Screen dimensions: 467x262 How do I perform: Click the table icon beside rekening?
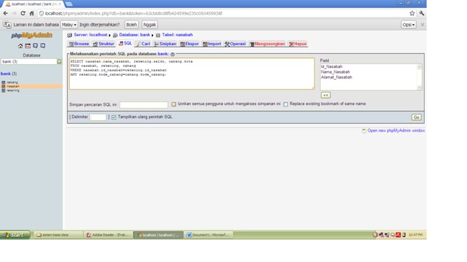point(3,91)
